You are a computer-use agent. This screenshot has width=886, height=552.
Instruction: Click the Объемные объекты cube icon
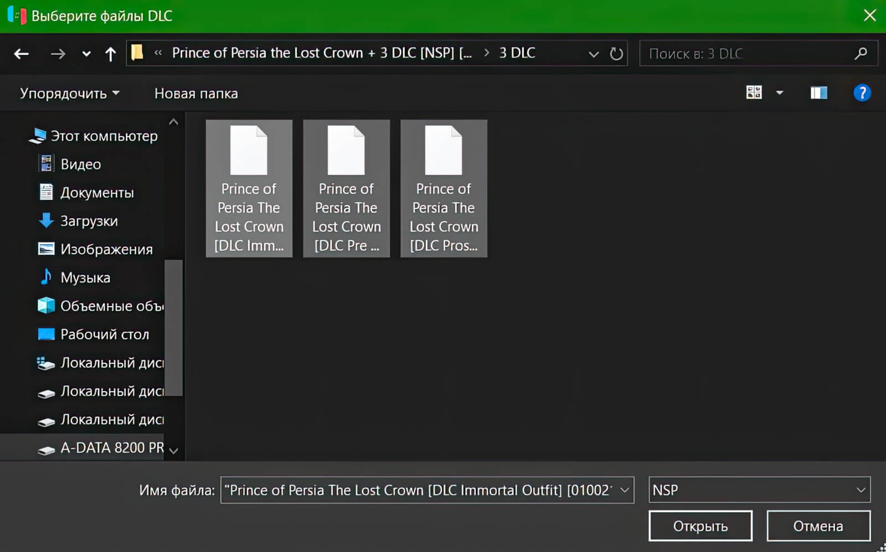pos(46,306)
